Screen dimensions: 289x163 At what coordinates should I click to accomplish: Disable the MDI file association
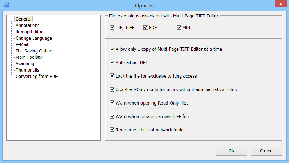pos(179,28)
